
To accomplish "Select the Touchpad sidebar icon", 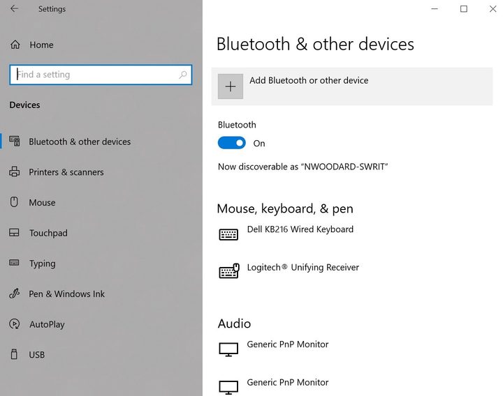I will [14, 232].
